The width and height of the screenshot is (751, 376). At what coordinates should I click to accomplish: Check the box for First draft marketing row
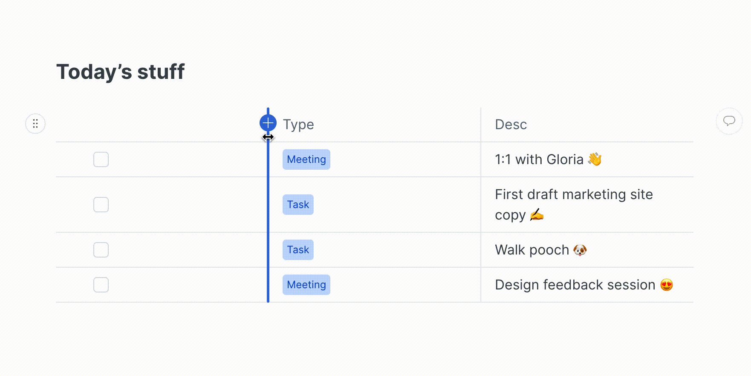(101, 205)
